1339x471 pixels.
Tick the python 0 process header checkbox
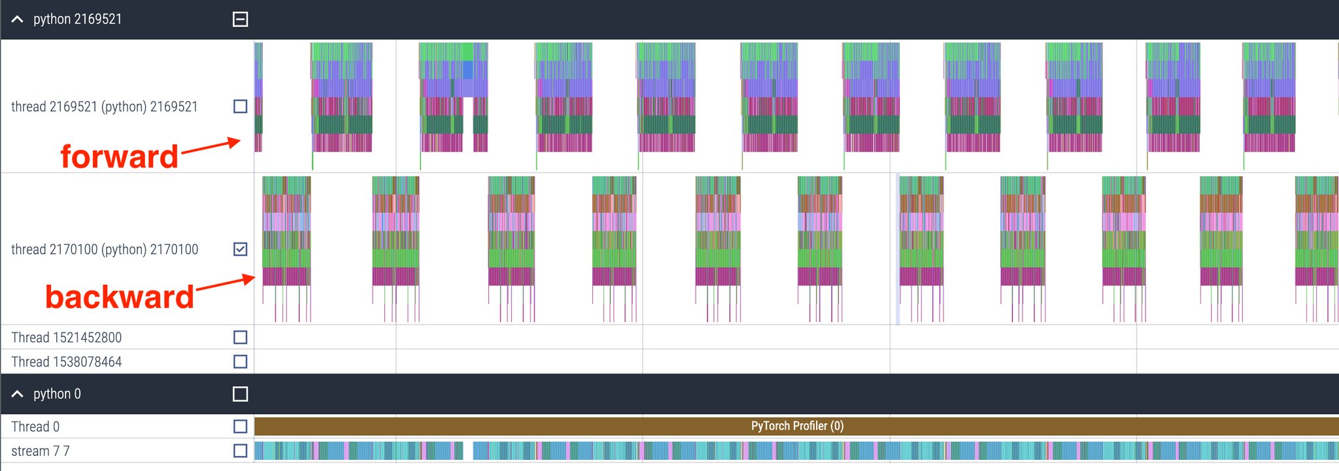240,394
